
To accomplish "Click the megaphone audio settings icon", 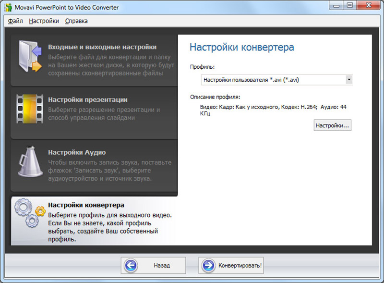I will (30, 162).
